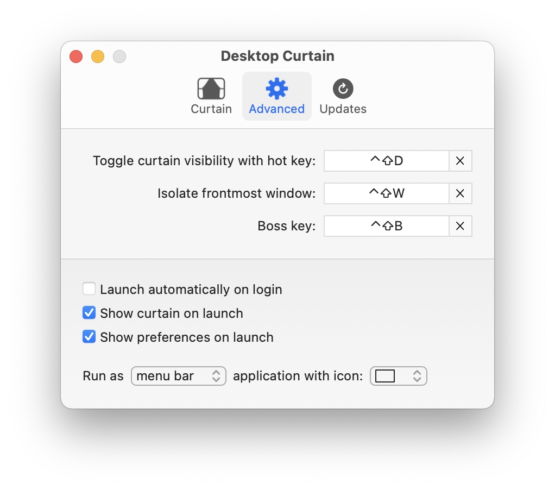Disable Show preferences on launch
The width and height of the screenshot is (555, 489).
[89, 337]
